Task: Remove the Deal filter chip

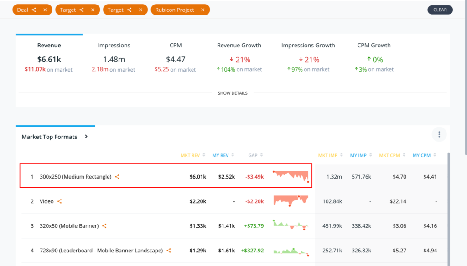Action: coord(45,10)
